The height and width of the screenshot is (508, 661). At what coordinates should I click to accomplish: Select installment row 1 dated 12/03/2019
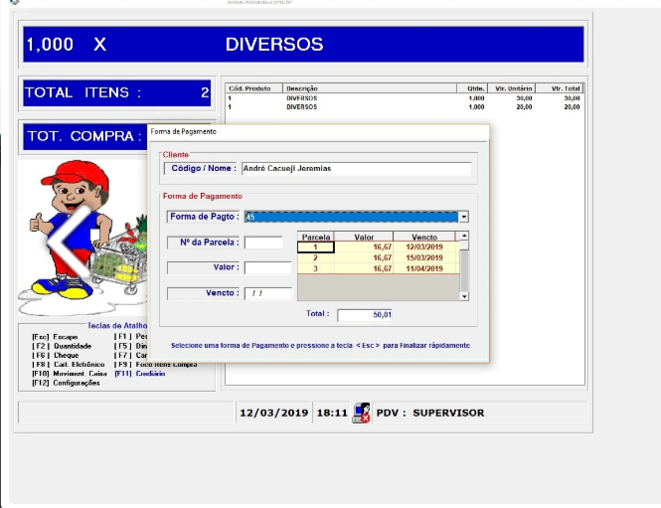(378, 248)
